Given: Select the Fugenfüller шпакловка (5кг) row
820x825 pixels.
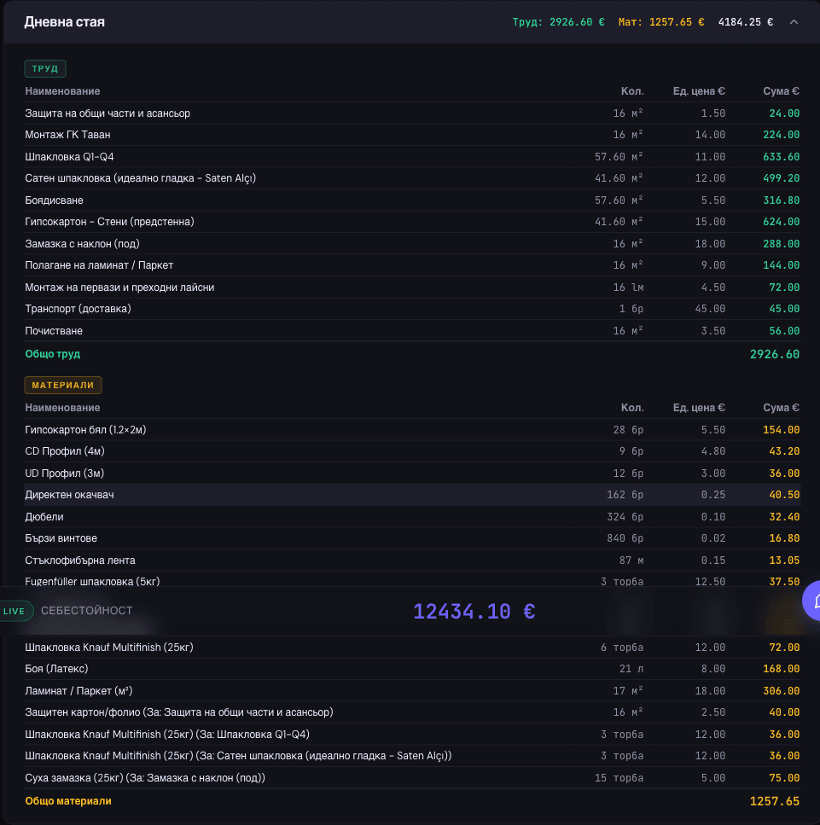Looking at the screenshot, I should point(412,580).
